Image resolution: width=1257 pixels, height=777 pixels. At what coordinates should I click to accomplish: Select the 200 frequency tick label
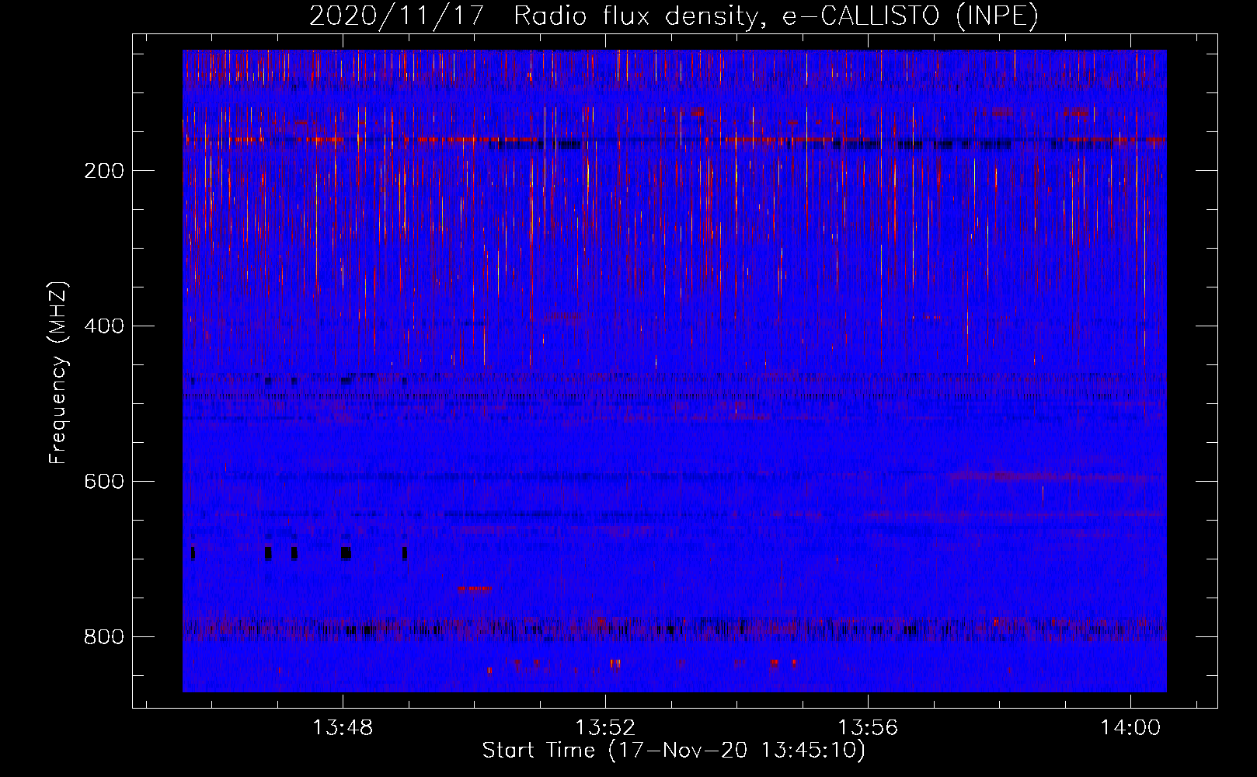104,171
